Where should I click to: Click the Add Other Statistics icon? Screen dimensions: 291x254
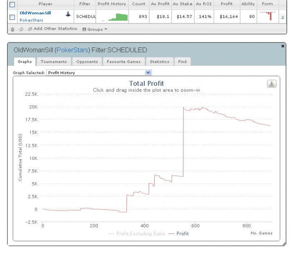[30, 29]
